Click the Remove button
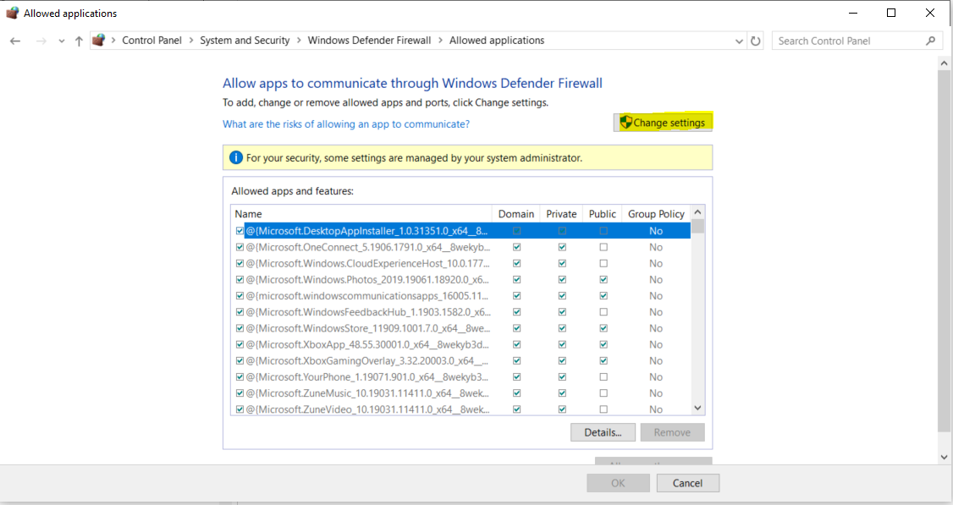Viewport: 953px width, 505px height. click(672, 433)
